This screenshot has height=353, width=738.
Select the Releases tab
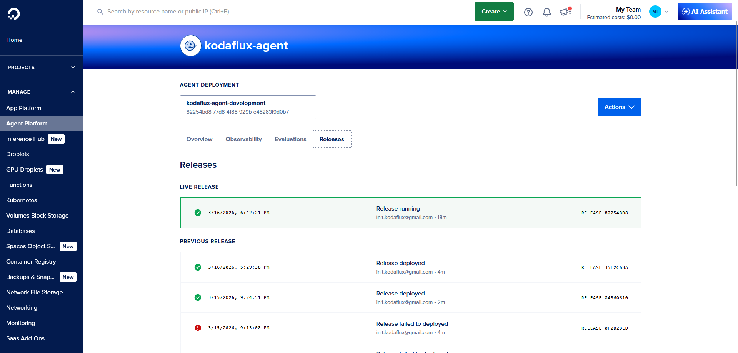332,139
